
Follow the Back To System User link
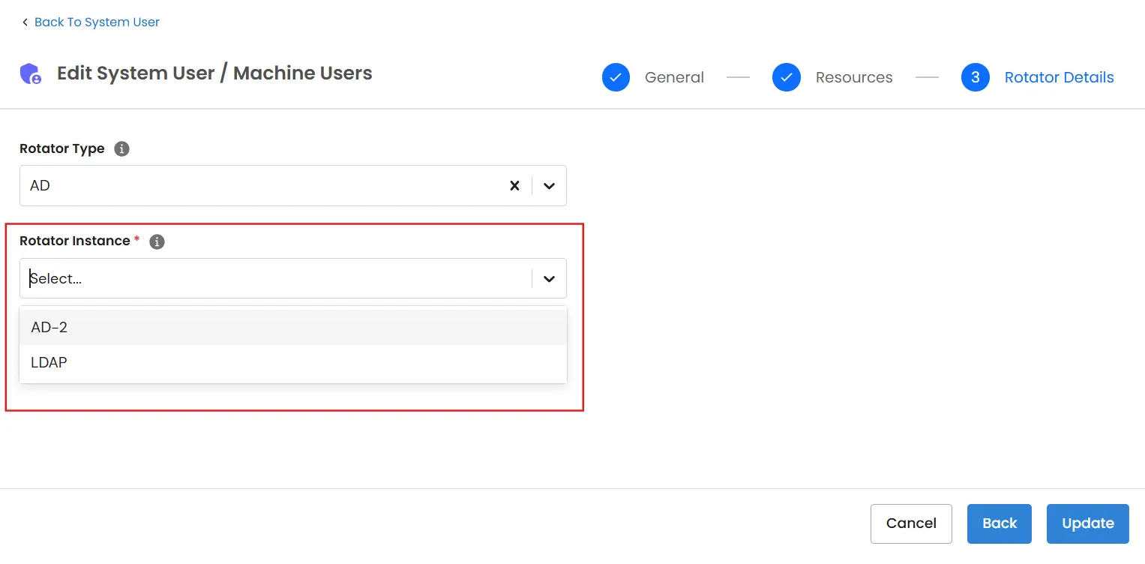[x=97, y=22]
